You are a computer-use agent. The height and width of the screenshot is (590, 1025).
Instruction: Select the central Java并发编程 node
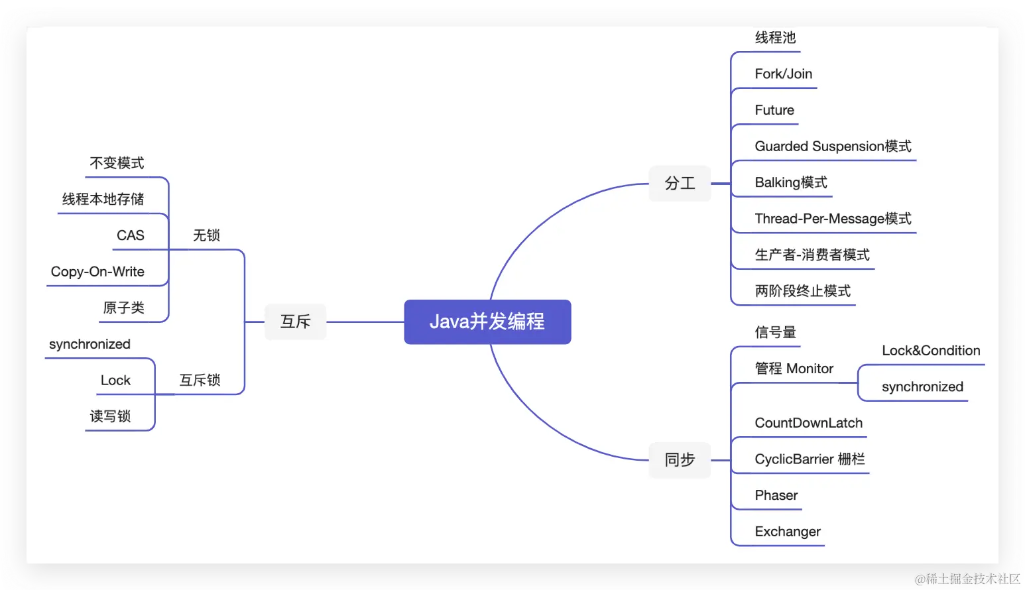tap(487, 322)
